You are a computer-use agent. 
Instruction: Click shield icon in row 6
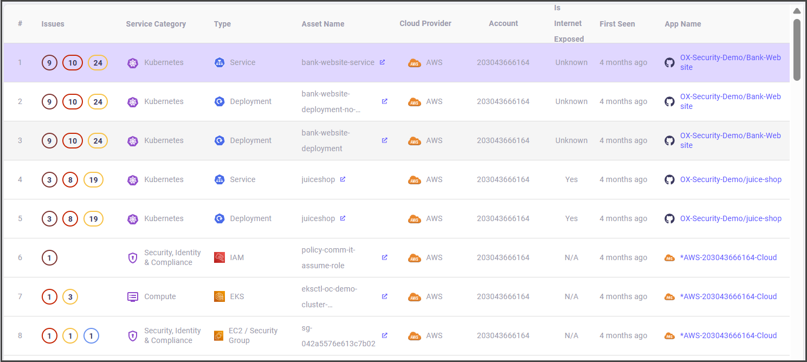tap(133, 258)
